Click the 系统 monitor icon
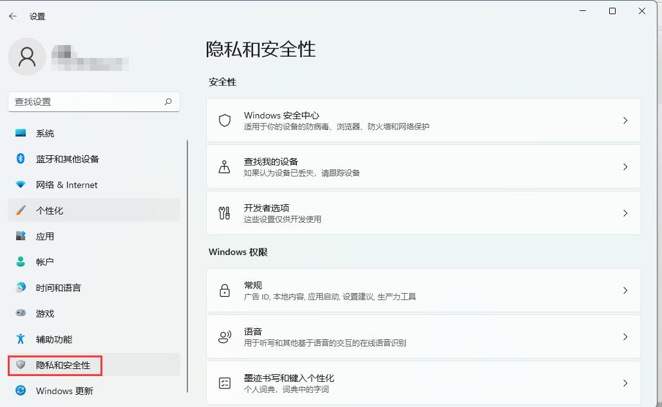The image size is (662, 407). [20, 133]
